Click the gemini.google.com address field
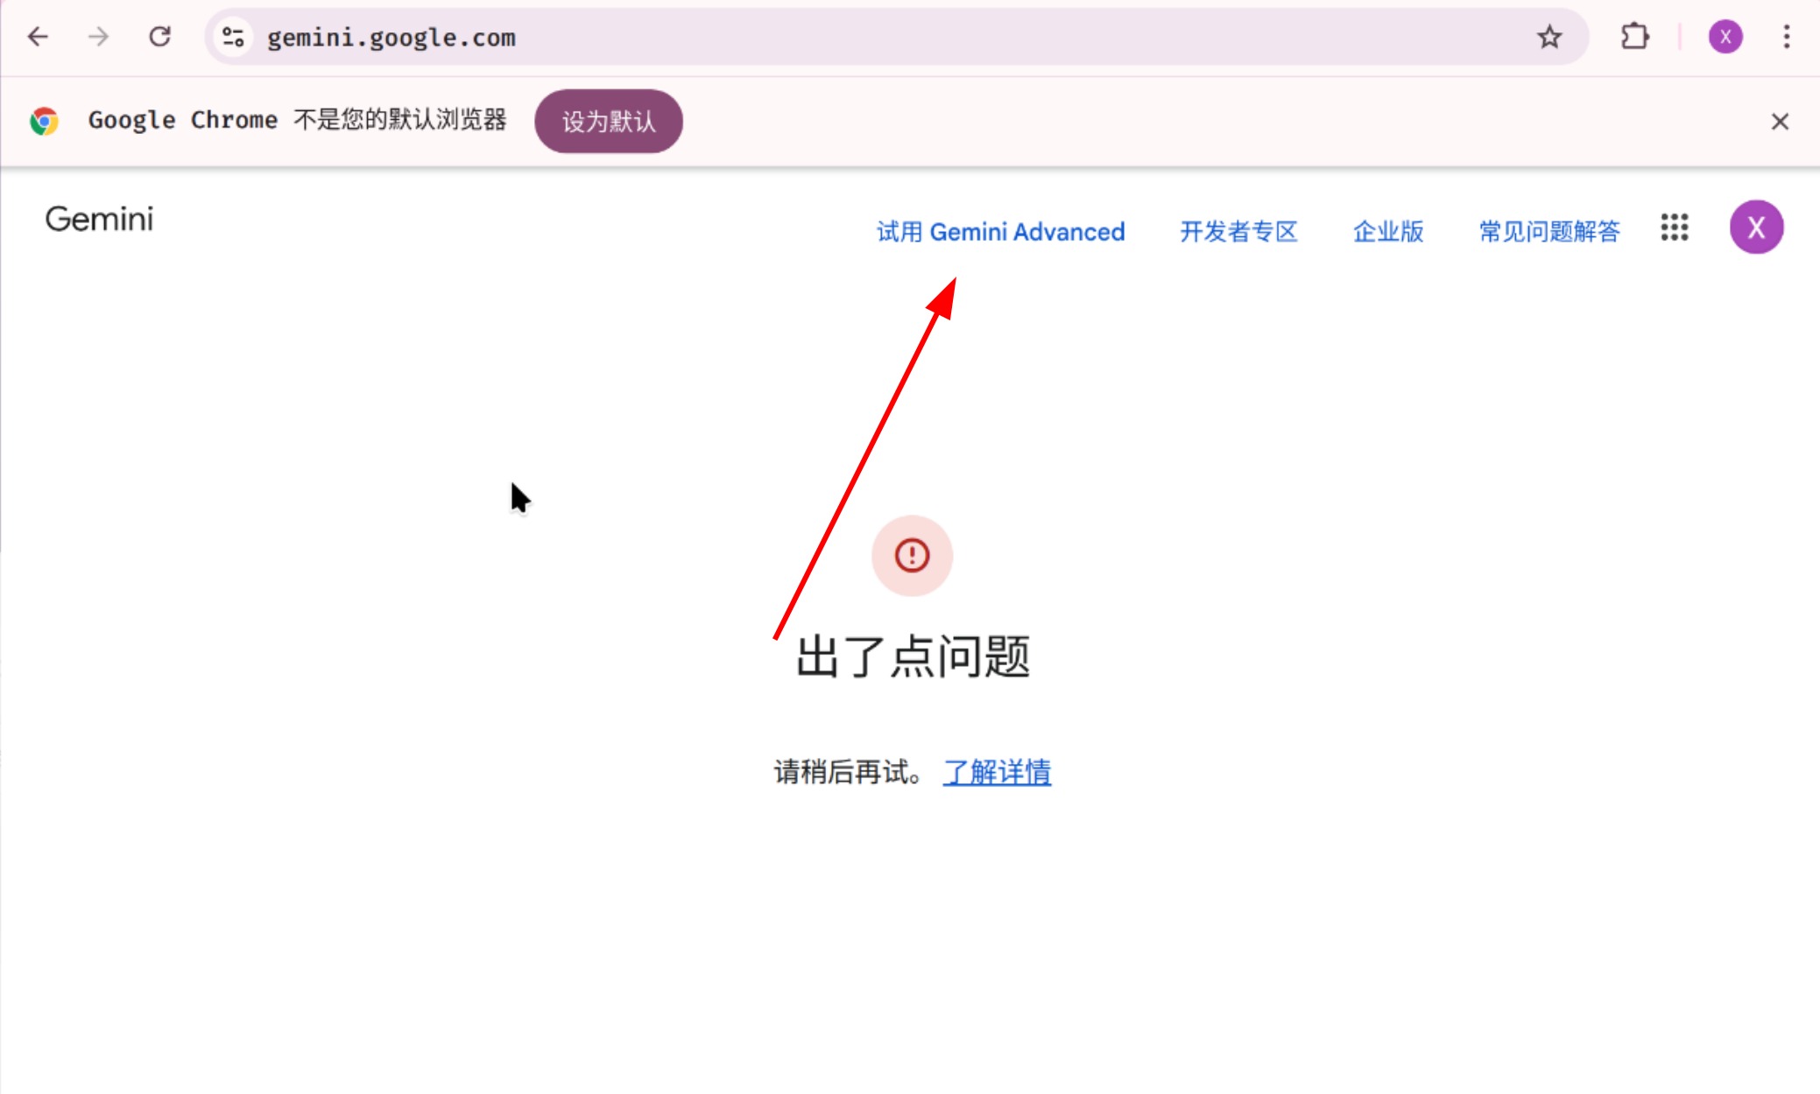The height and width of the screenshot is (1094, 1820). [x=788, y=38]
